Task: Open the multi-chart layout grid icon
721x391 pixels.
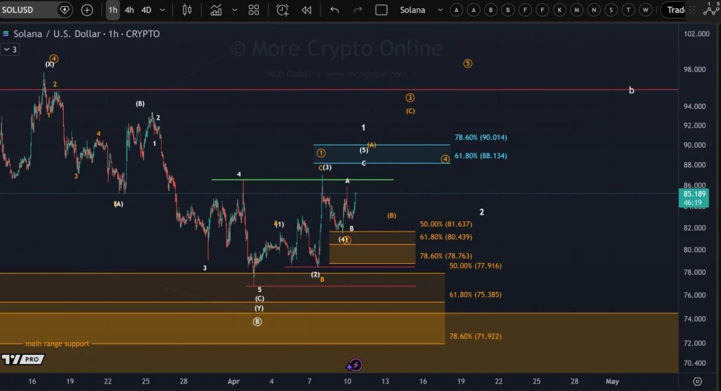Action: click(x=253, y=10)
